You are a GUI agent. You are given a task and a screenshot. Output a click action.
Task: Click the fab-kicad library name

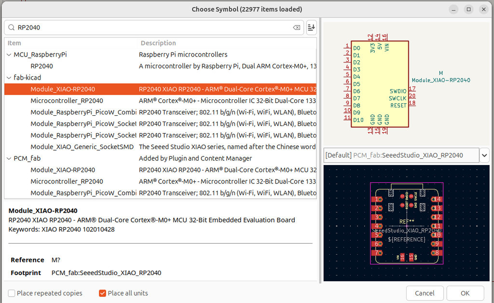(27, 78)
